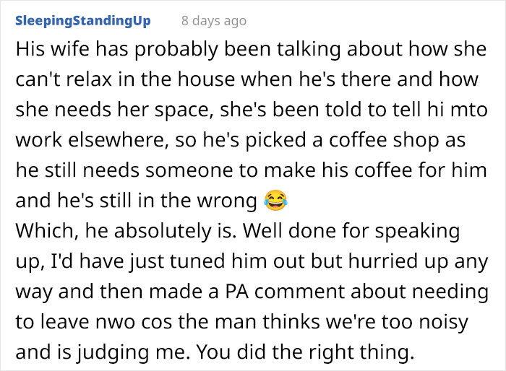Click the '8 days ago' timestamp
Viewport: 506px width, 371px height.
click(x=214, y=21)
